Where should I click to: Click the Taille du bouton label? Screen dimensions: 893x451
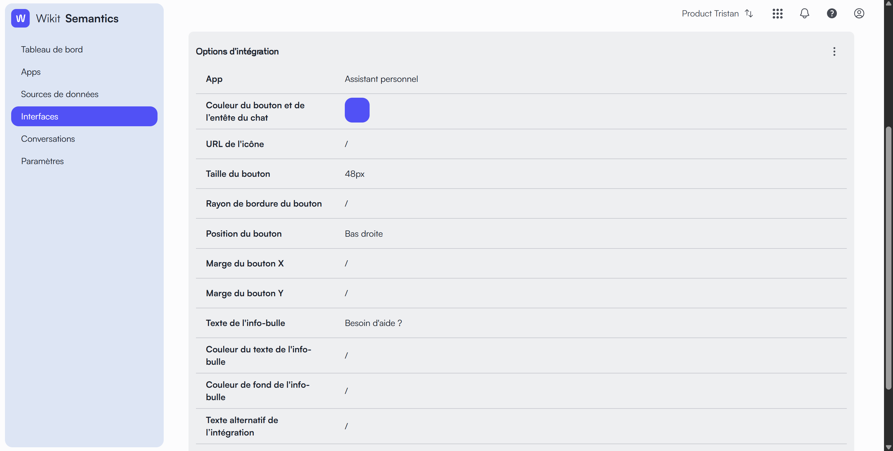(x=238, y=174)
